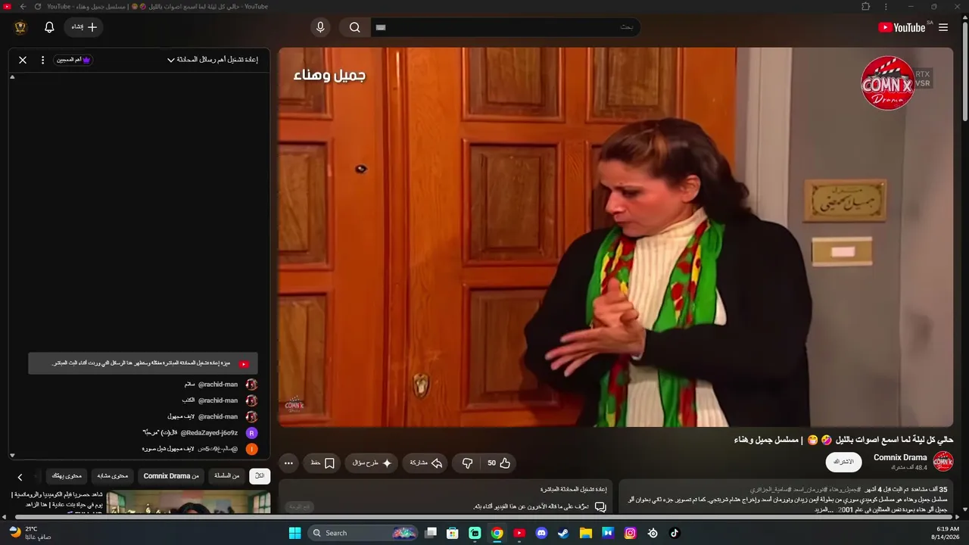969x545 pixels.
Task: Reload the page in the browser
Action: [38, 6]
